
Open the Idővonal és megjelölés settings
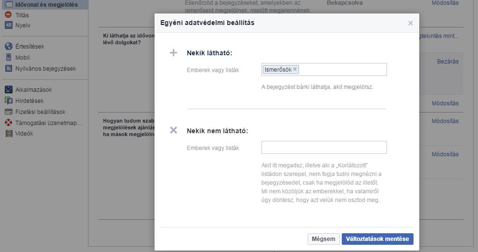(46, 5)
